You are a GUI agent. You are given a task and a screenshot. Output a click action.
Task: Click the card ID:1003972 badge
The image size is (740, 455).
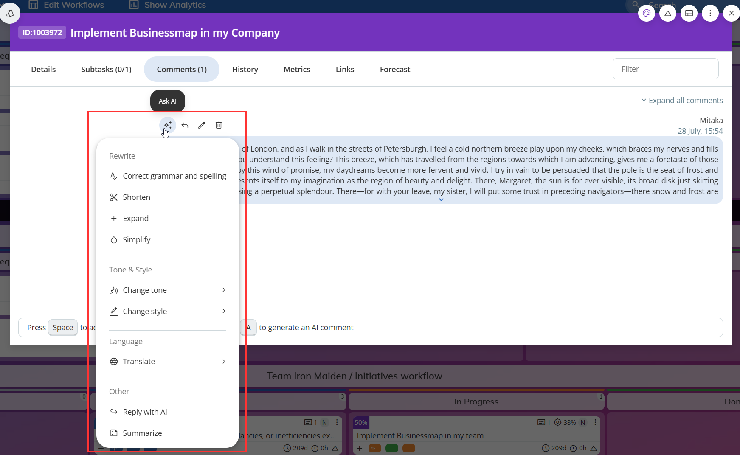coord(42,33)
